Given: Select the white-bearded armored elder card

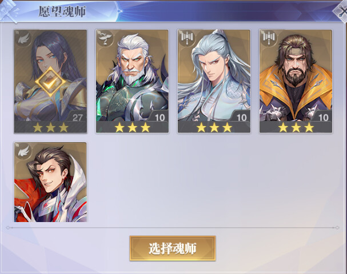Looking at the screenshot, I should point(132,81).
